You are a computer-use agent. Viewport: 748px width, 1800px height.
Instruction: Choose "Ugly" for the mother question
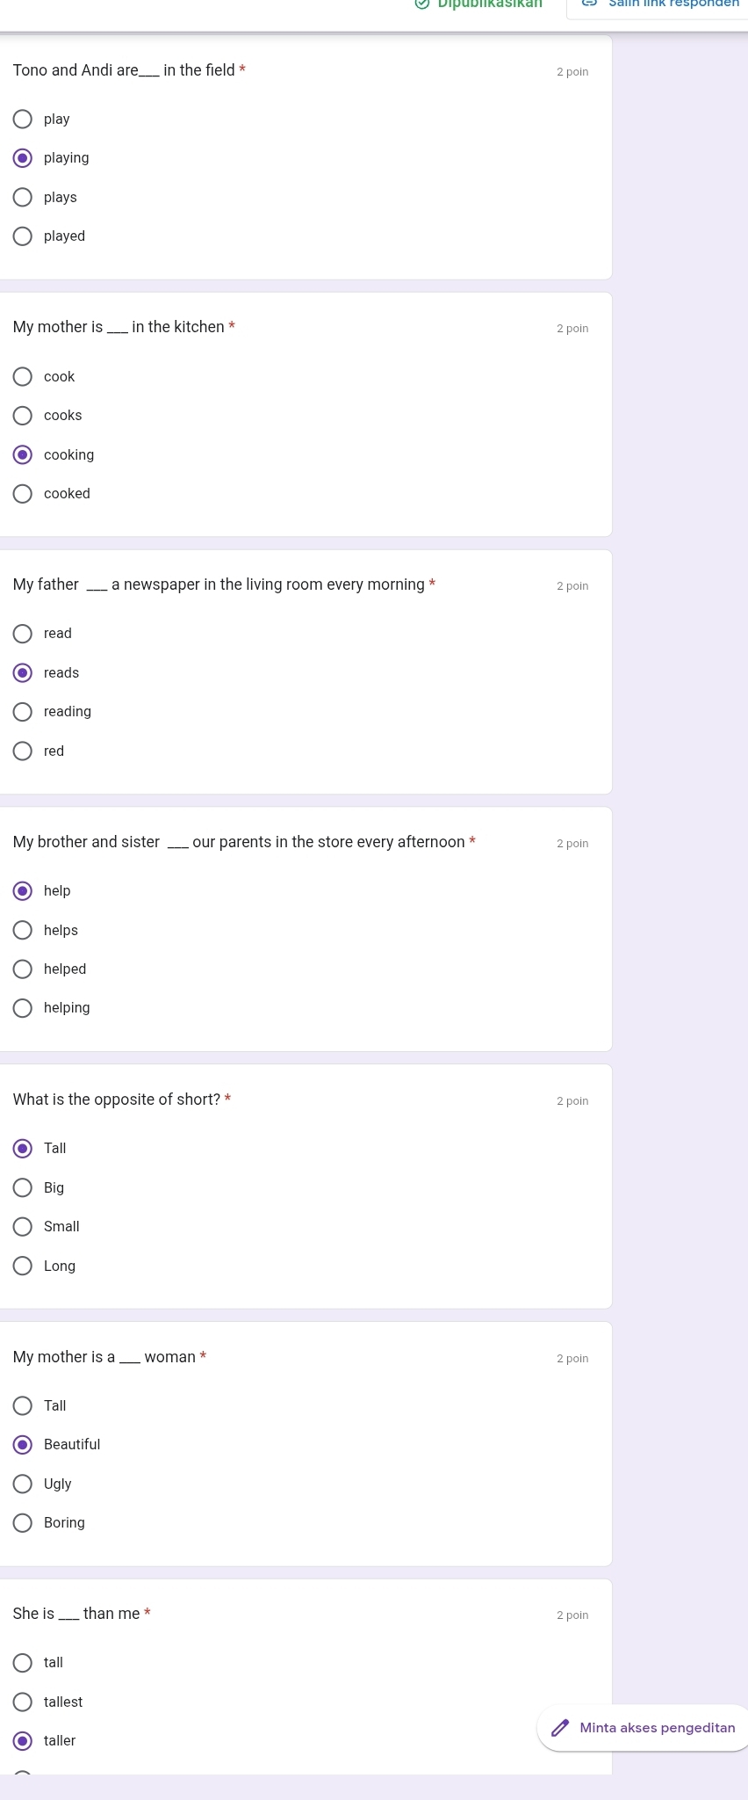pyautogui.click(x=23, y=1484)
